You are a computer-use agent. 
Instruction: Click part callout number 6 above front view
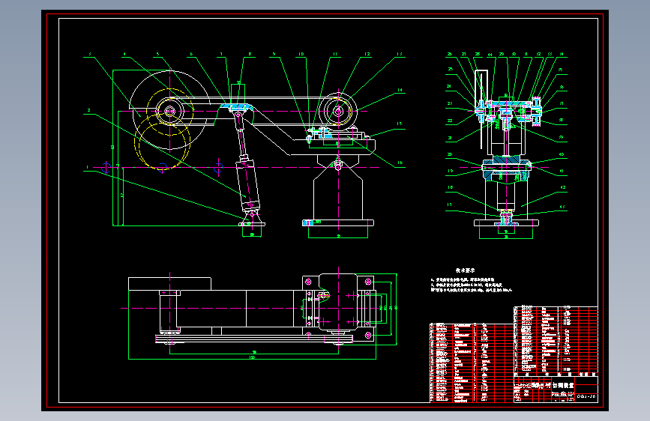(191, 54)
